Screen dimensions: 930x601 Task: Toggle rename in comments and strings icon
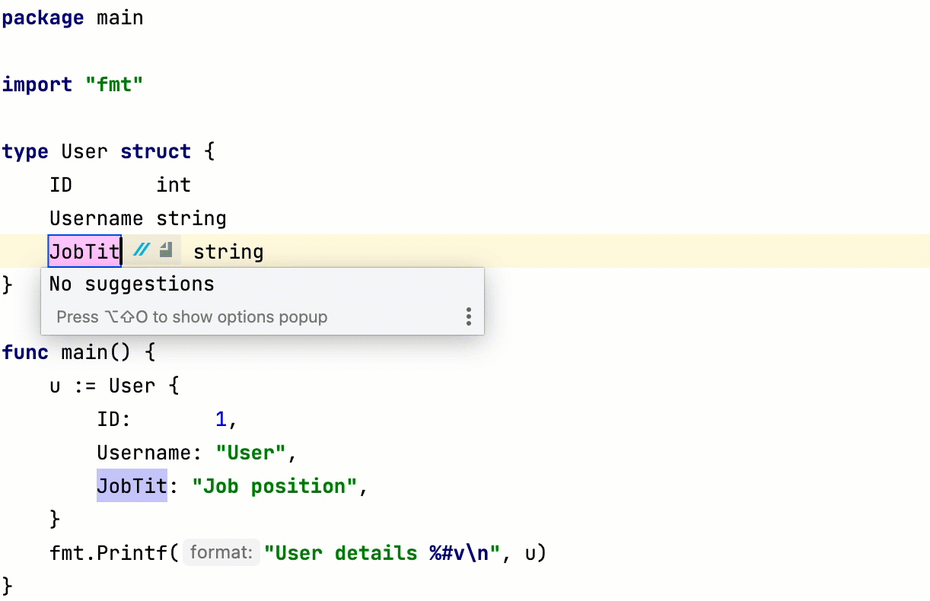coord(142,250)
